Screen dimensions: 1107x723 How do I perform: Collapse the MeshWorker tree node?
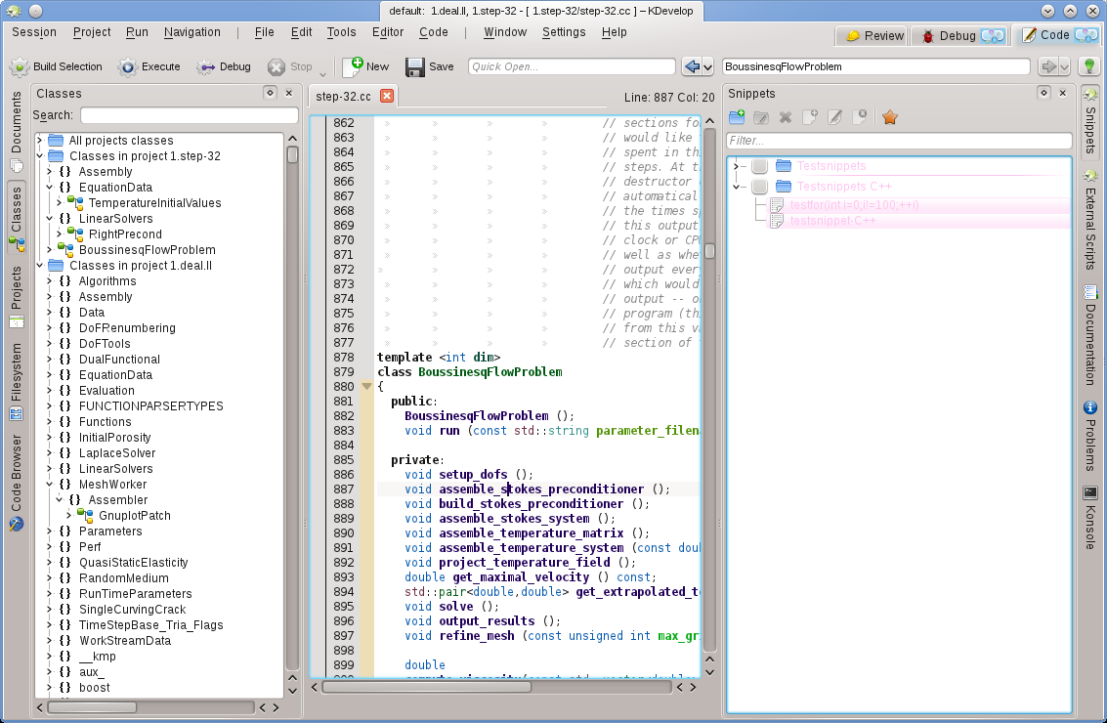pos(50,485)
